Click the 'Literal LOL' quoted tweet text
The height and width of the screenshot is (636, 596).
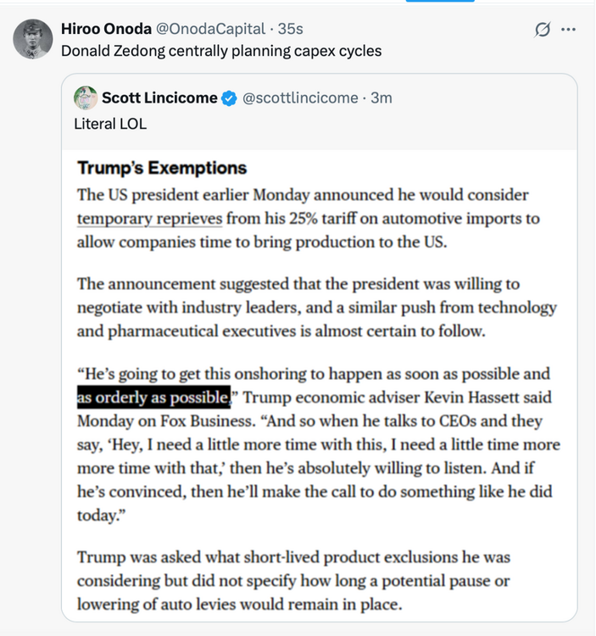pyautogui.click(x=110, y=124)
